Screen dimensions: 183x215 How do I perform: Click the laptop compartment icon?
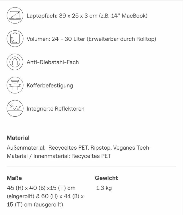15,15
